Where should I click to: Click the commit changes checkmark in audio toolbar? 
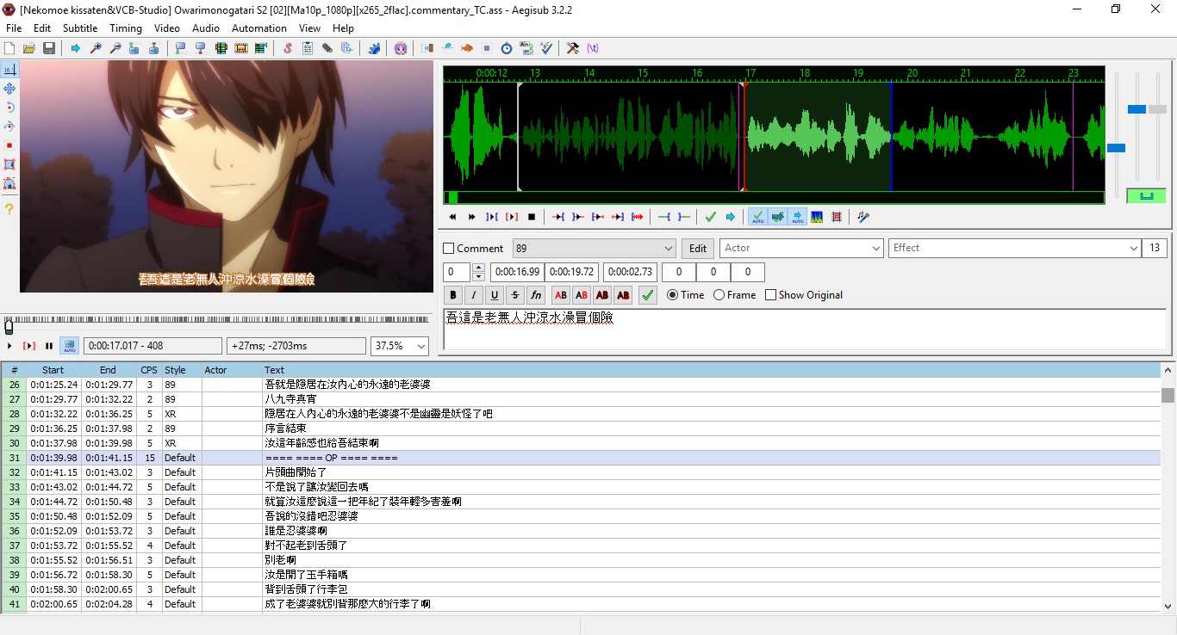pos(710,217)
